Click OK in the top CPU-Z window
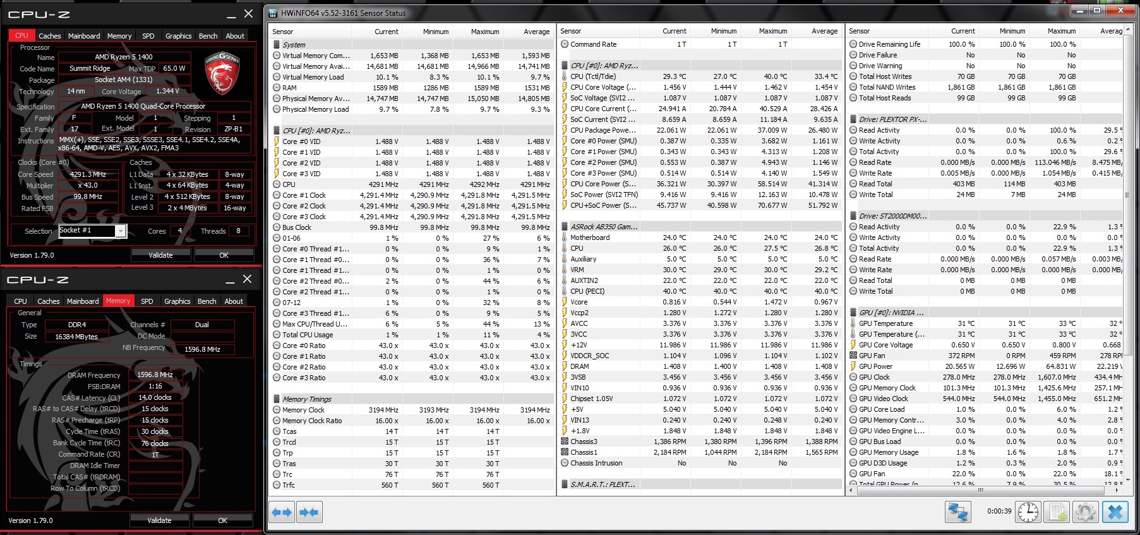This screenshot has width=1140, height=535. point(224,255)
